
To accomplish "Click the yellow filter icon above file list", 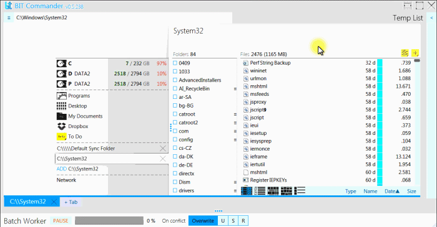I will click(x=405, y=53).
